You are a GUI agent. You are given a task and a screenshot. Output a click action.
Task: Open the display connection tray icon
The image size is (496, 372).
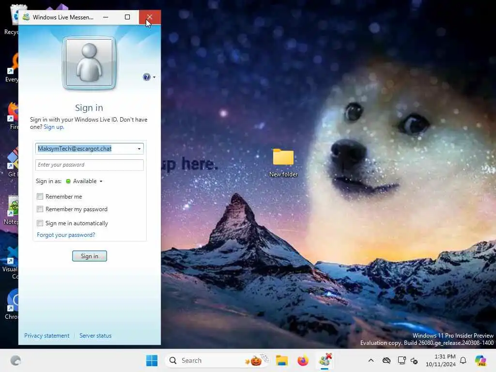pos(402,360)
